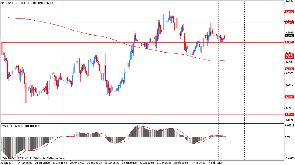The image size is (295, 165).
Task: Click the 23 Jan 2014 date on time axis
Action: click(x=7, y=162)
